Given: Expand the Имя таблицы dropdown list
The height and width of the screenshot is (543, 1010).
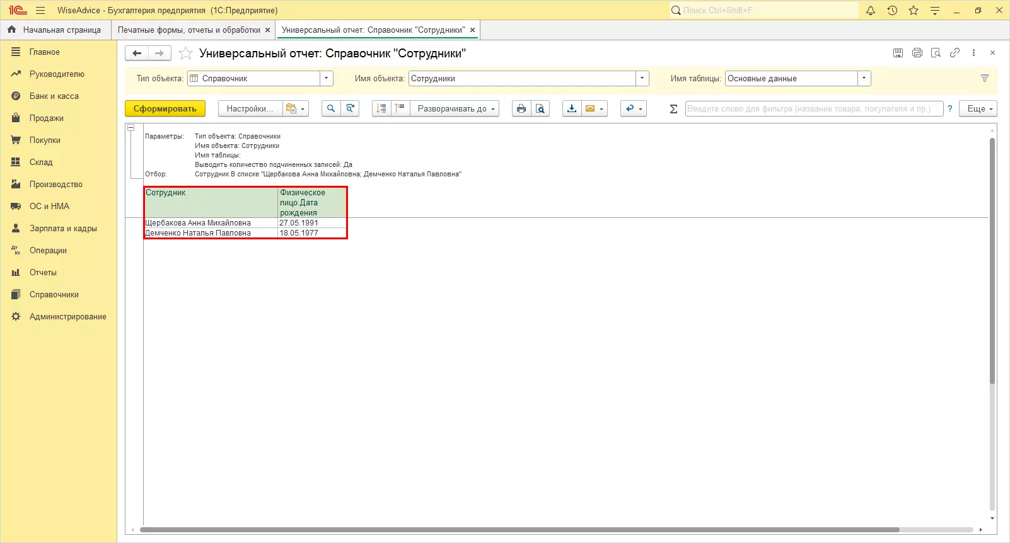Looking at the screenshot, I should click(x=864, y=78).
